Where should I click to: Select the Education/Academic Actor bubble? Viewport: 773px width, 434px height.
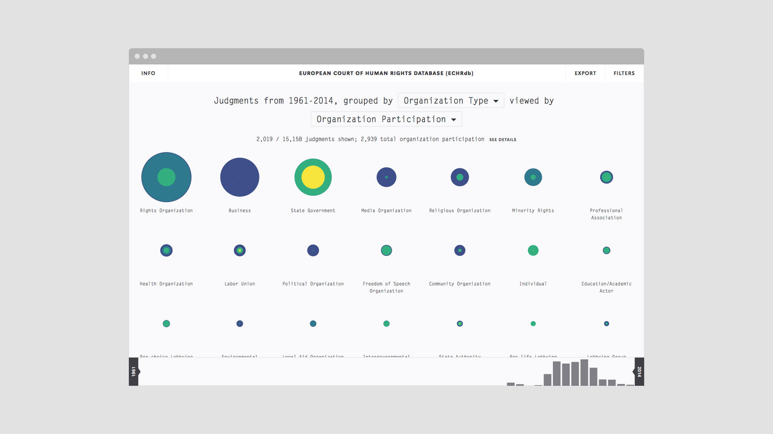(606, 250)
